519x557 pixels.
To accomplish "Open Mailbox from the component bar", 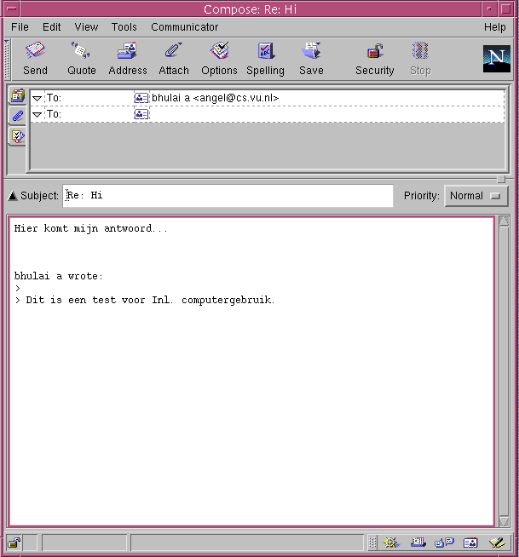I will pyautogui.click(x=418, y=543).
